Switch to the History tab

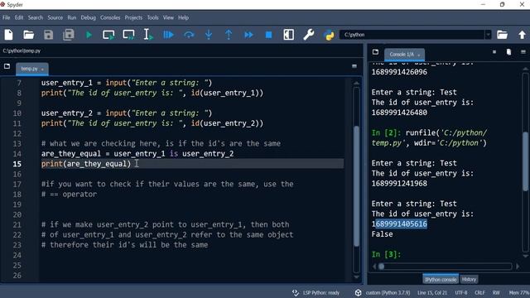[469, 280]
